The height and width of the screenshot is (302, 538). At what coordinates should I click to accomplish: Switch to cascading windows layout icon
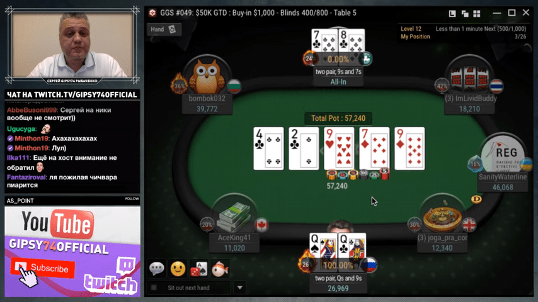pos(465,13)
